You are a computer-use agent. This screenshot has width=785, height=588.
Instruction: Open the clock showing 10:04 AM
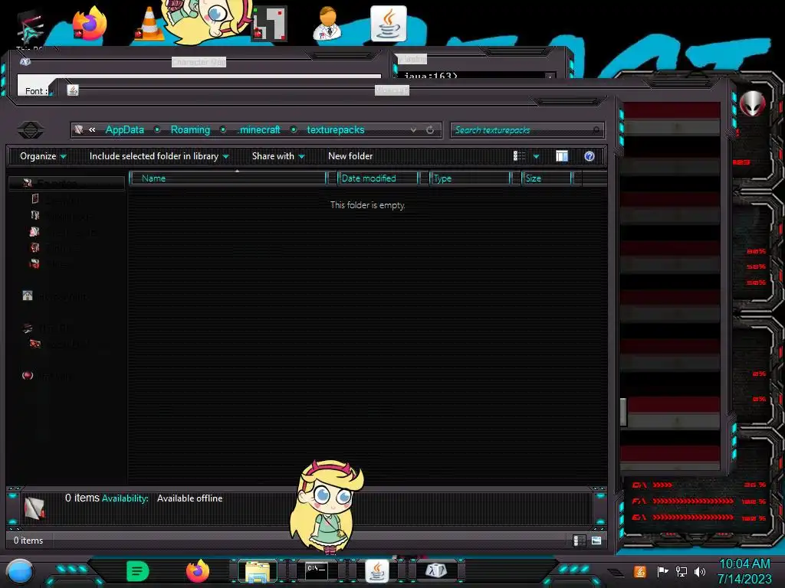click(x=744, y=571)
